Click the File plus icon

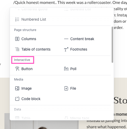point(66,88)
